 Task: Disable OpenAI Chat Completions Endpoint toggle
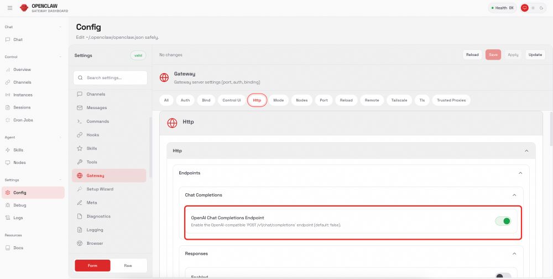[x=503, y=221]
